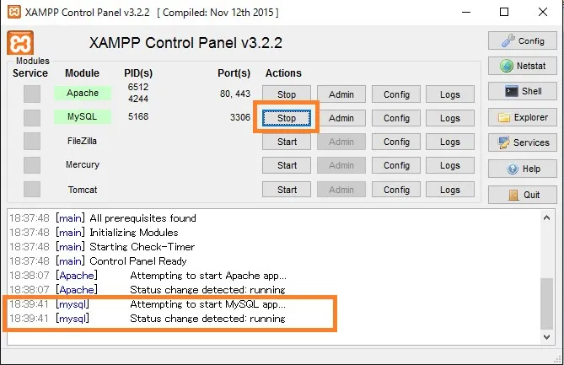Screen dimensions: 564x365
Task: Open the Shell terminal
Action: click(x=523, y=91)
